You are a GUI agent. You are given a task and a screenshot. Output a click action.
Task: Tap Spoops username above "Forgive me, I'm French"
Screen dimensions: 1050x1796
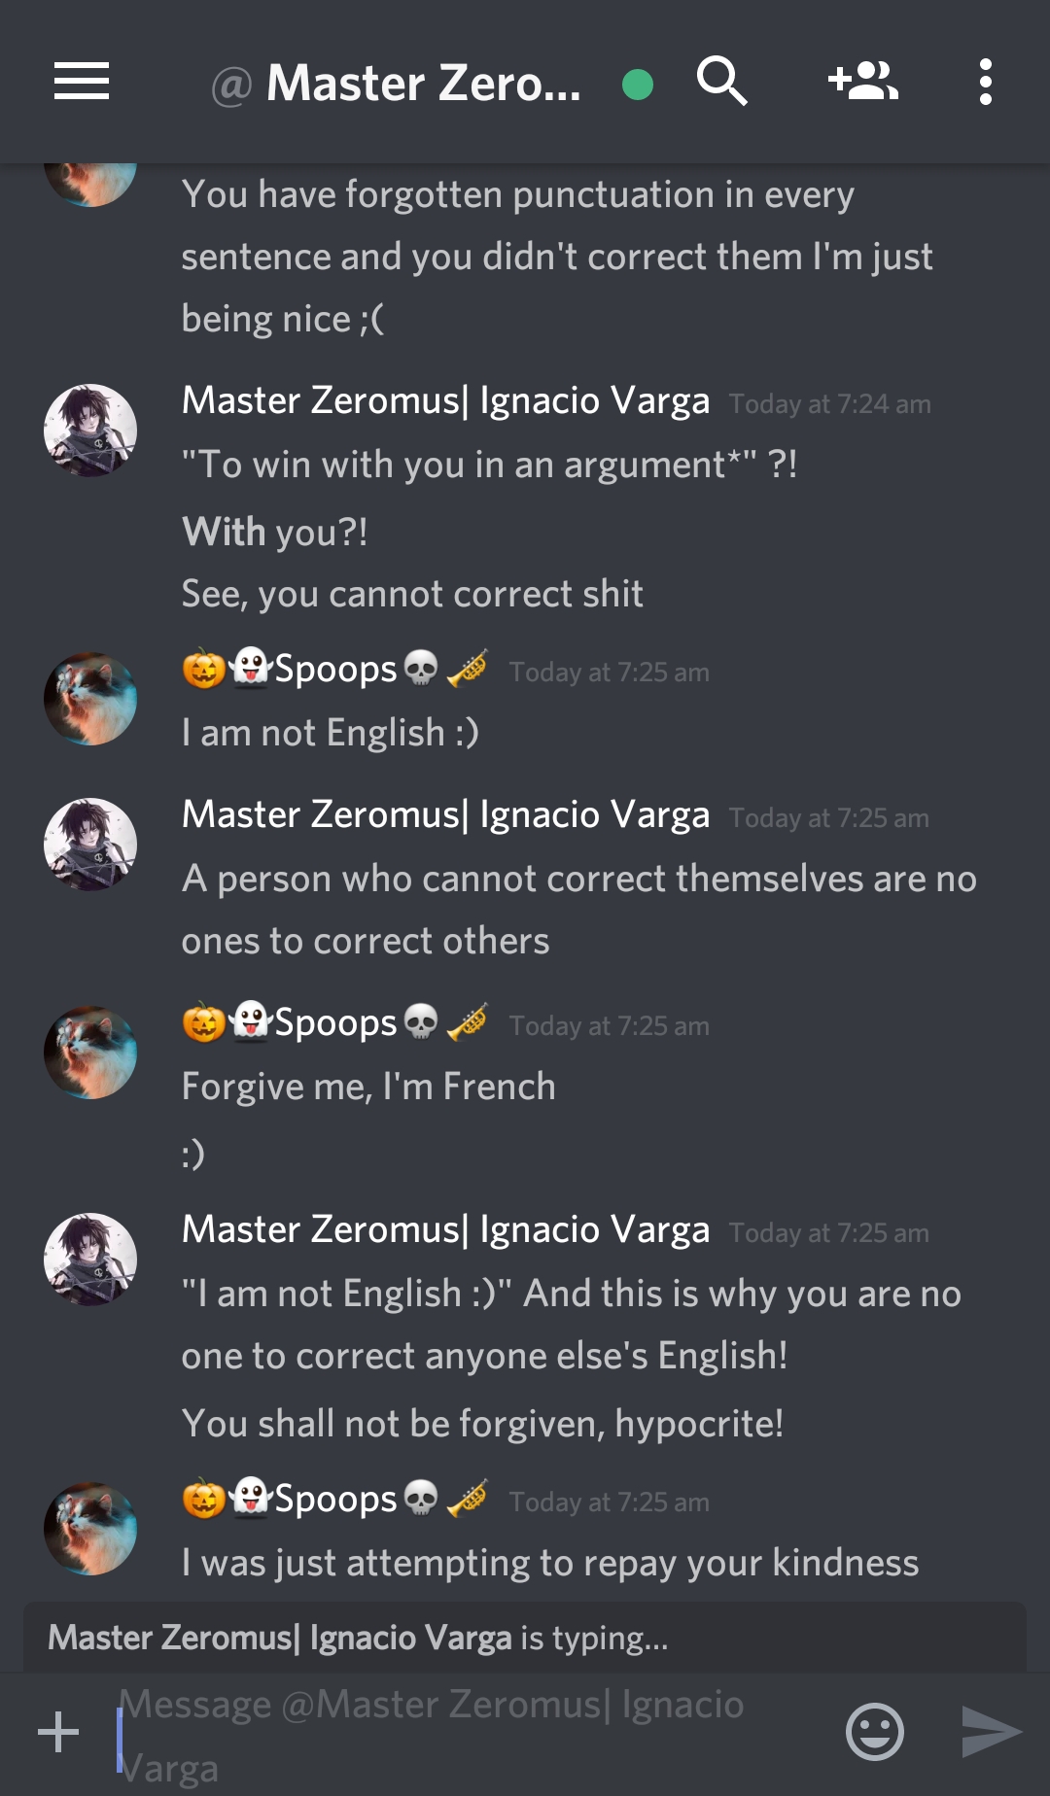point(335,1022)
